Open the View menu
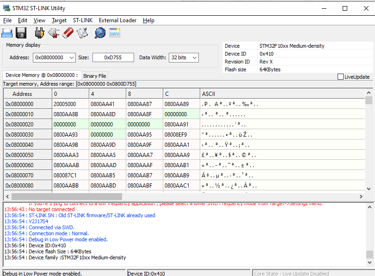The image size is (375, 276). coord(39,20)
